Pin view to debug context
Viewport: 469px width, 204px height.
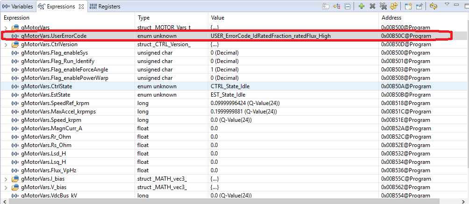[419, 6]
